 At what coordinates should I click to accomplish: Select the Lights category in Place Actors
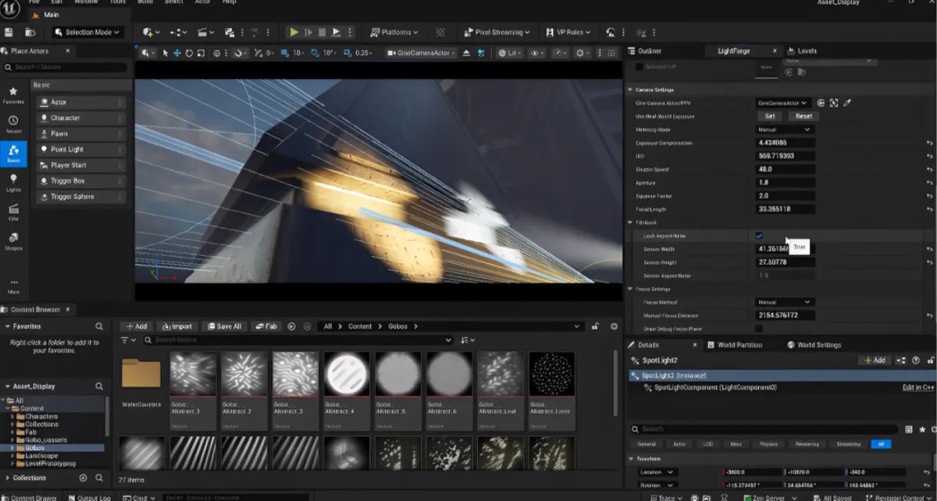pyautogui.click(x=13, y=183)
